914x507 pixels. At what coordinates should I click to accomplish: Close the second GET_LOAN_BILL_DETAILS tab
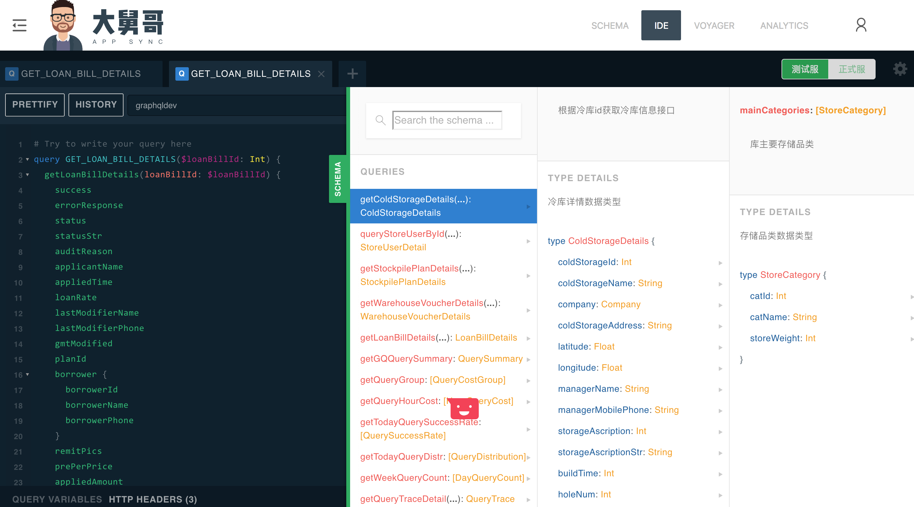click(321, 74)
